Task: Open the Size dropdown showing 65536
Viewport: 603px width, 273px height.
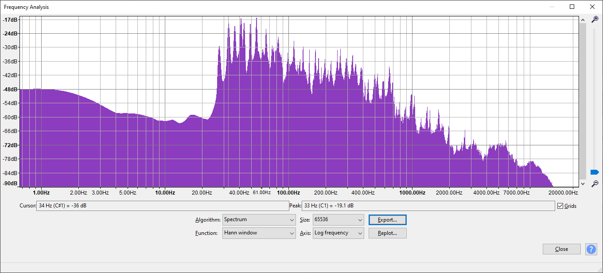Action: pos(338,220)
